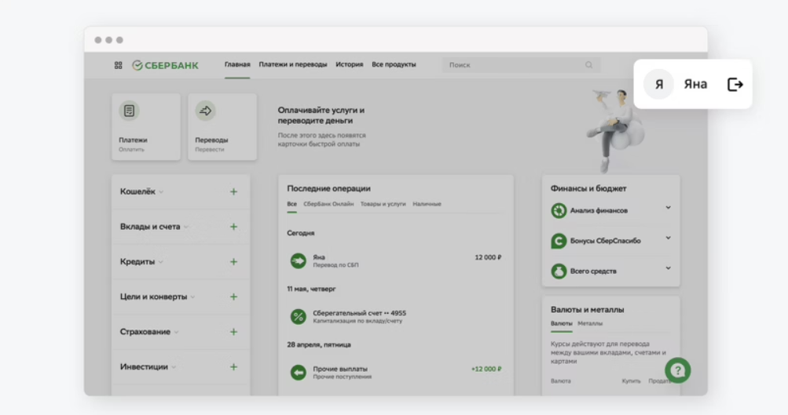The height and width of the screenshot is (415, 788).
Task: Switch to the История menu item
Action: tap(349, 65)
